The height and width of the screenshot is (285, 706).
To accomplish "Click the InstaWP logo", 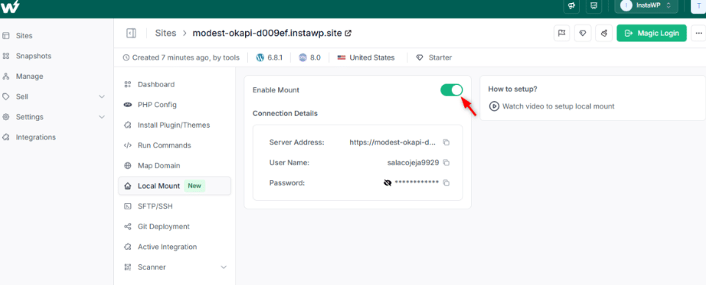I will 9,6.
